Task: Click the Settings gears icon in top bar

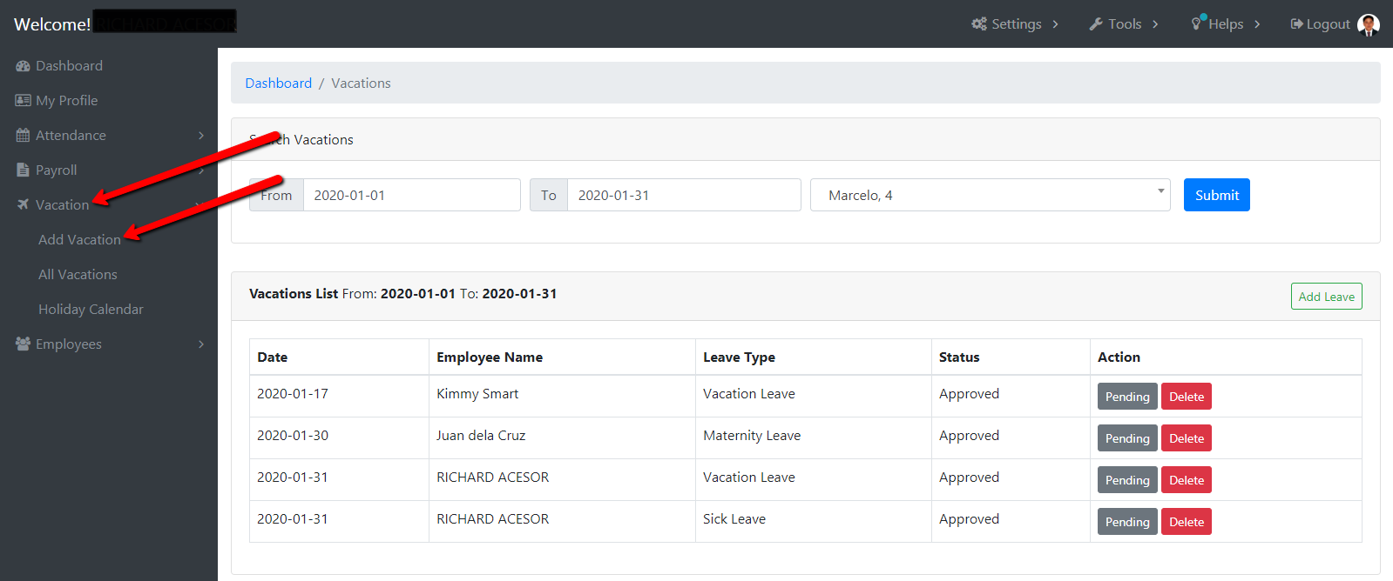Action: (x=979, y=24)
